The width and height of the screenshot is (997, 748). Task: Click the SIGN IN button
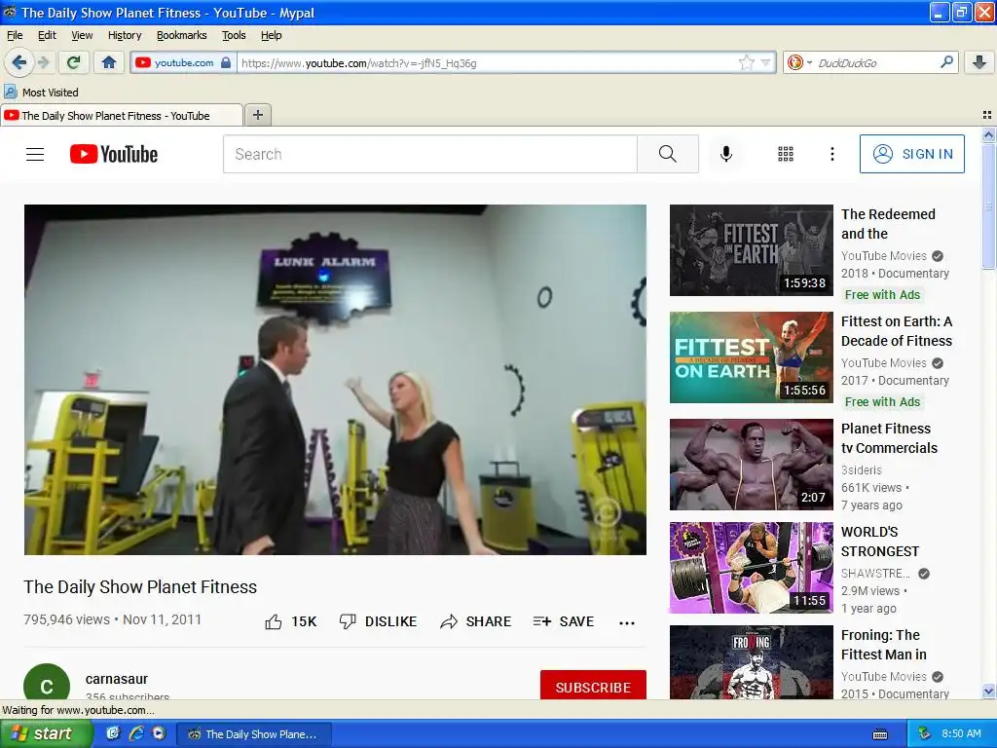(x=911, y=154)
